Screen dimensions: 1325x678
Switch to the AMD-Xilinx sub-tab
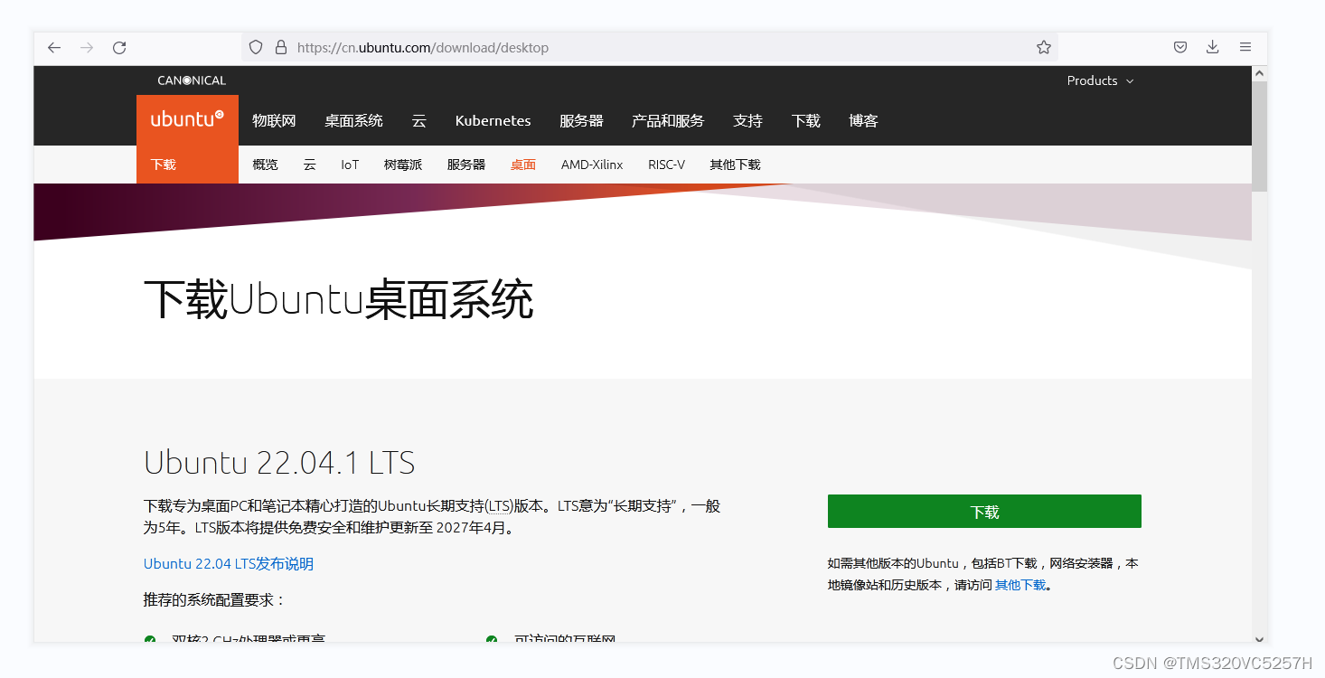(x=592, y=165)
